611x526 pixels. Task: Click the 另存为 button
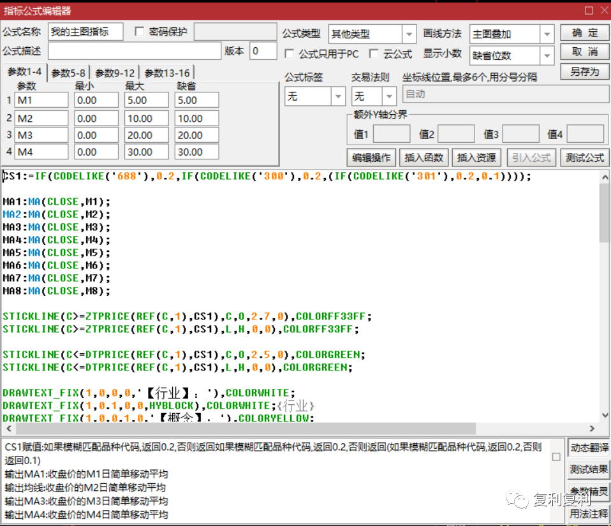(584, 71)
